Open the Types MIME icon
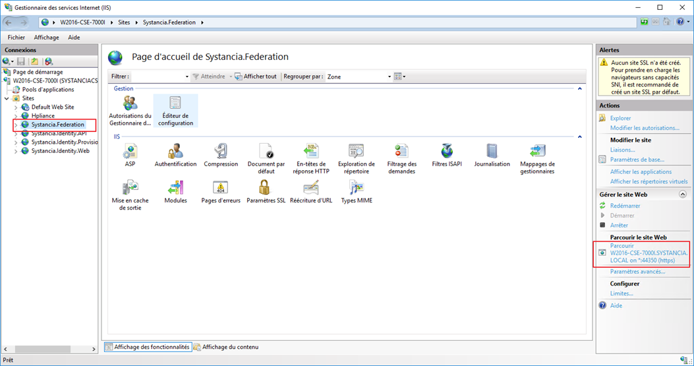The image size is (694, 366). [x=357, y=188]
